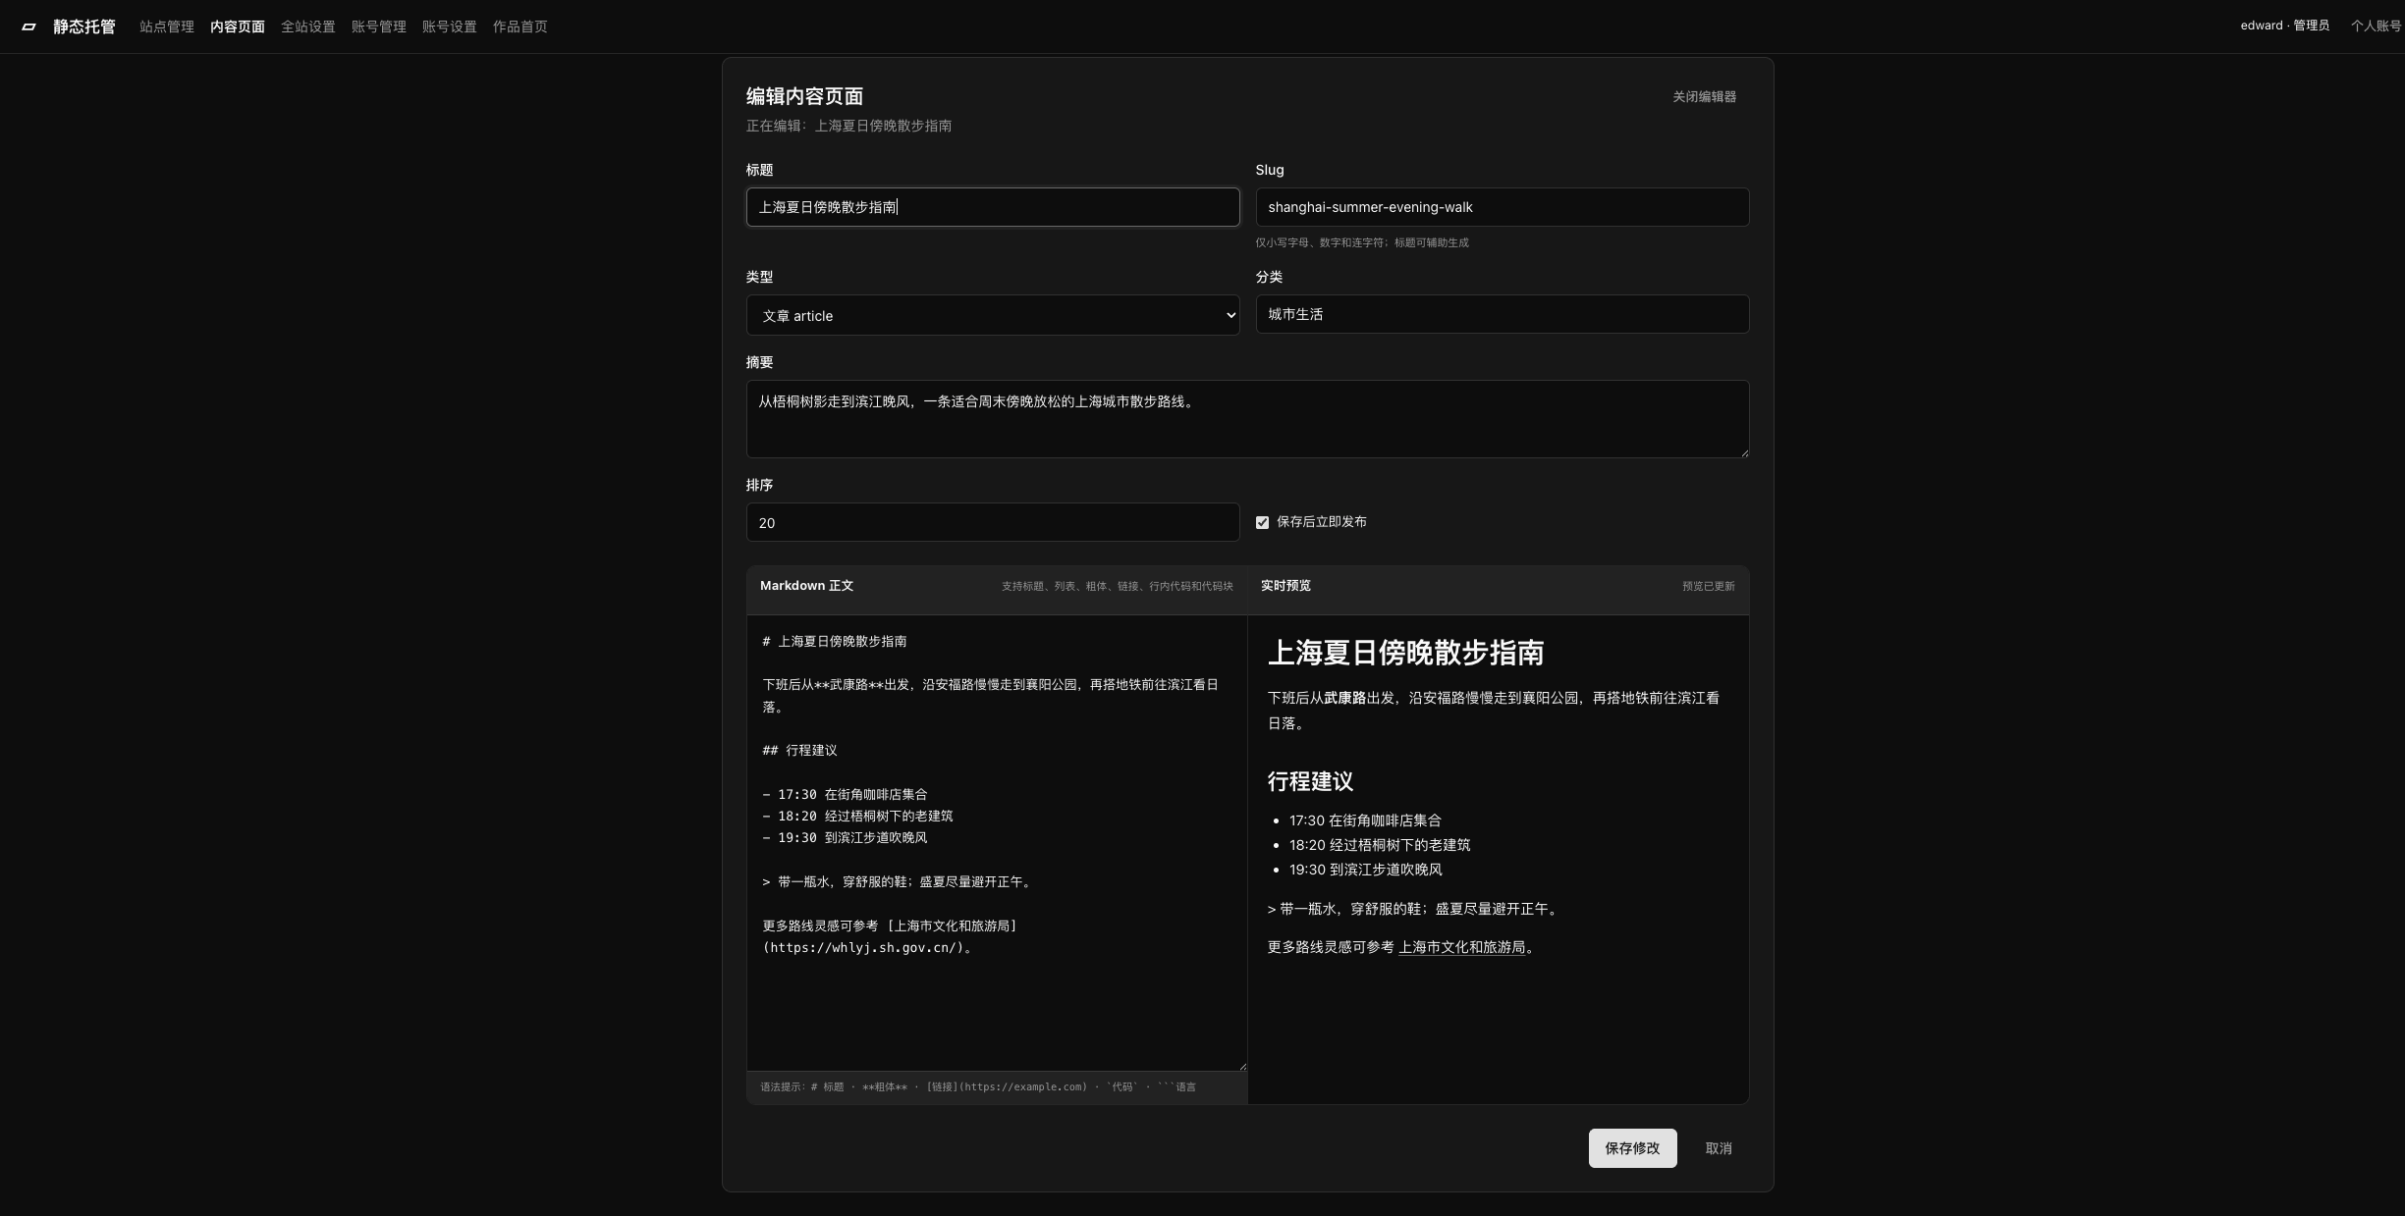Click 关闭编辑器 button
The width and height of the screenshot is (2405, 1216).
pos(1705,96)
